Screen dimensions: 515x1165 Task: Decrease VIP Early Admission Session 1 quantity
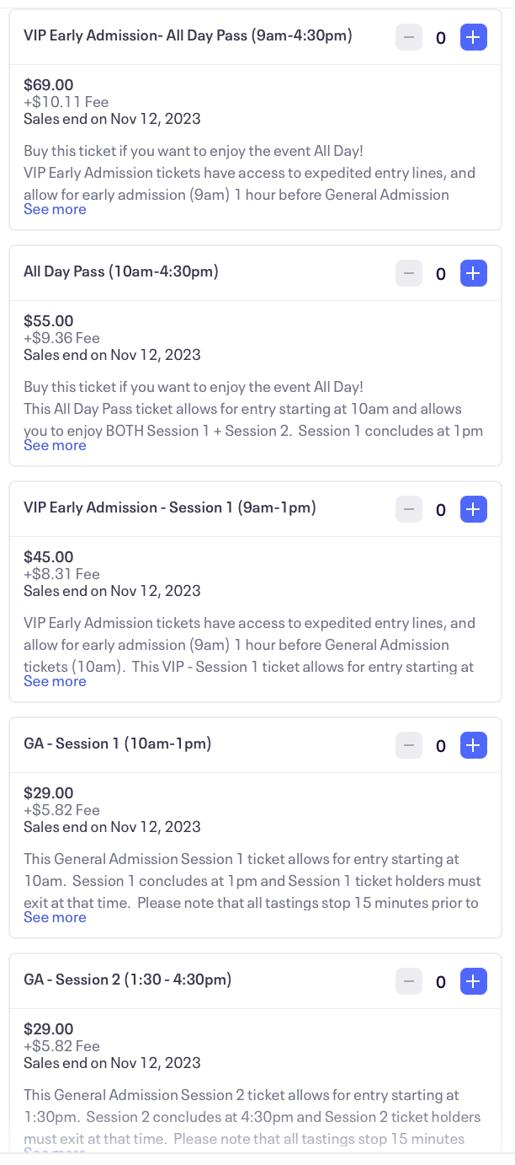(x=409, y=509)
